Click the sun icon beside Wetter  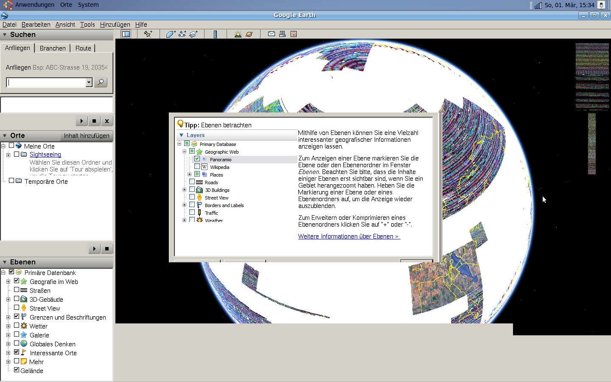click(x=24, y=326)
